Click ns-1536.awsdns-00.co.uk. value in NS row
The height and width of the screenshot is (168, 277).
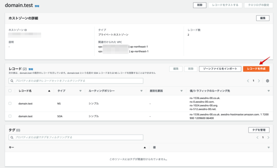205,98
